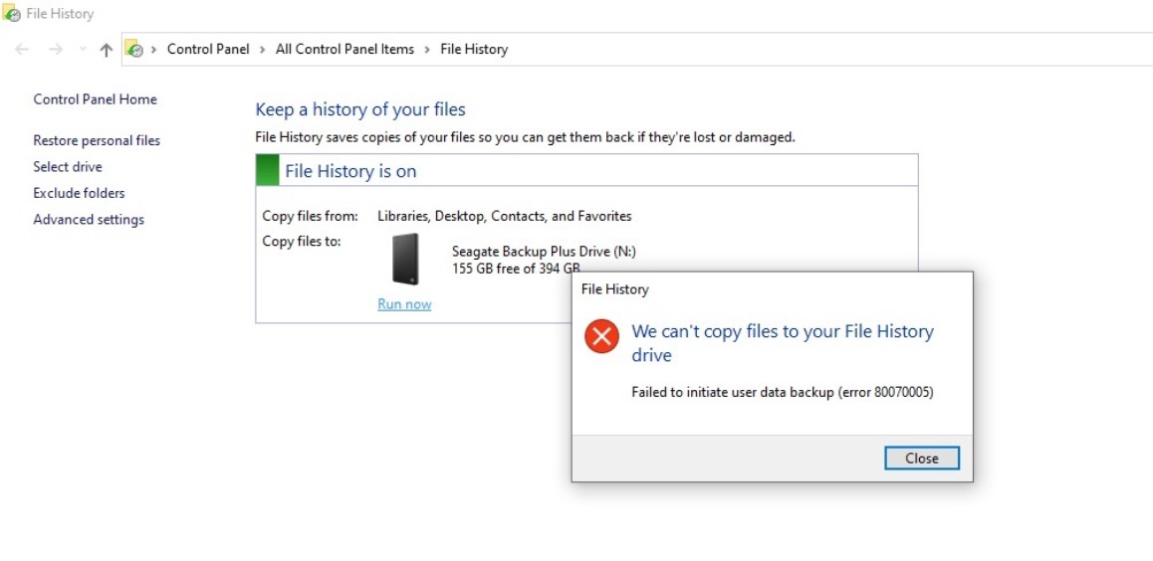
Task: Click the File History title bar icon
Action: pos(12,14)
